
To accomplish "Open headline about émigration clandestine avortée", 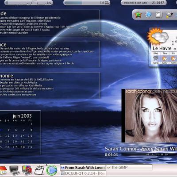I will 23,24.
